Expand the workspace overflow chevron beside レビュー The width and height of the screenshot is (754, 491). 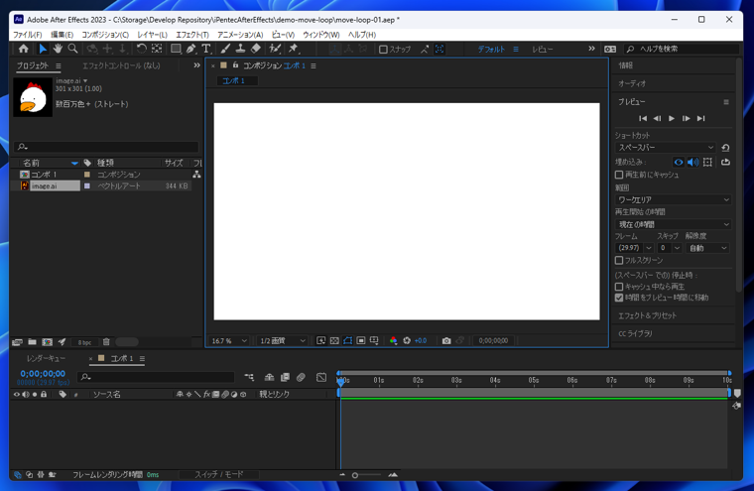(591, 49)
